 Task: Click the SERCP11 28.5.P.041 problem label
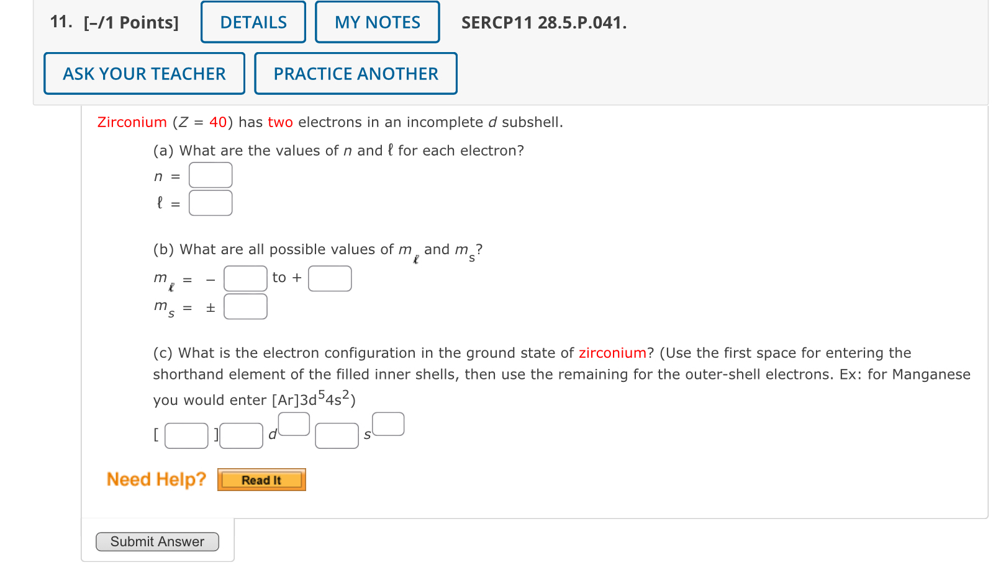pyautogui.click(x=543, y=24)
